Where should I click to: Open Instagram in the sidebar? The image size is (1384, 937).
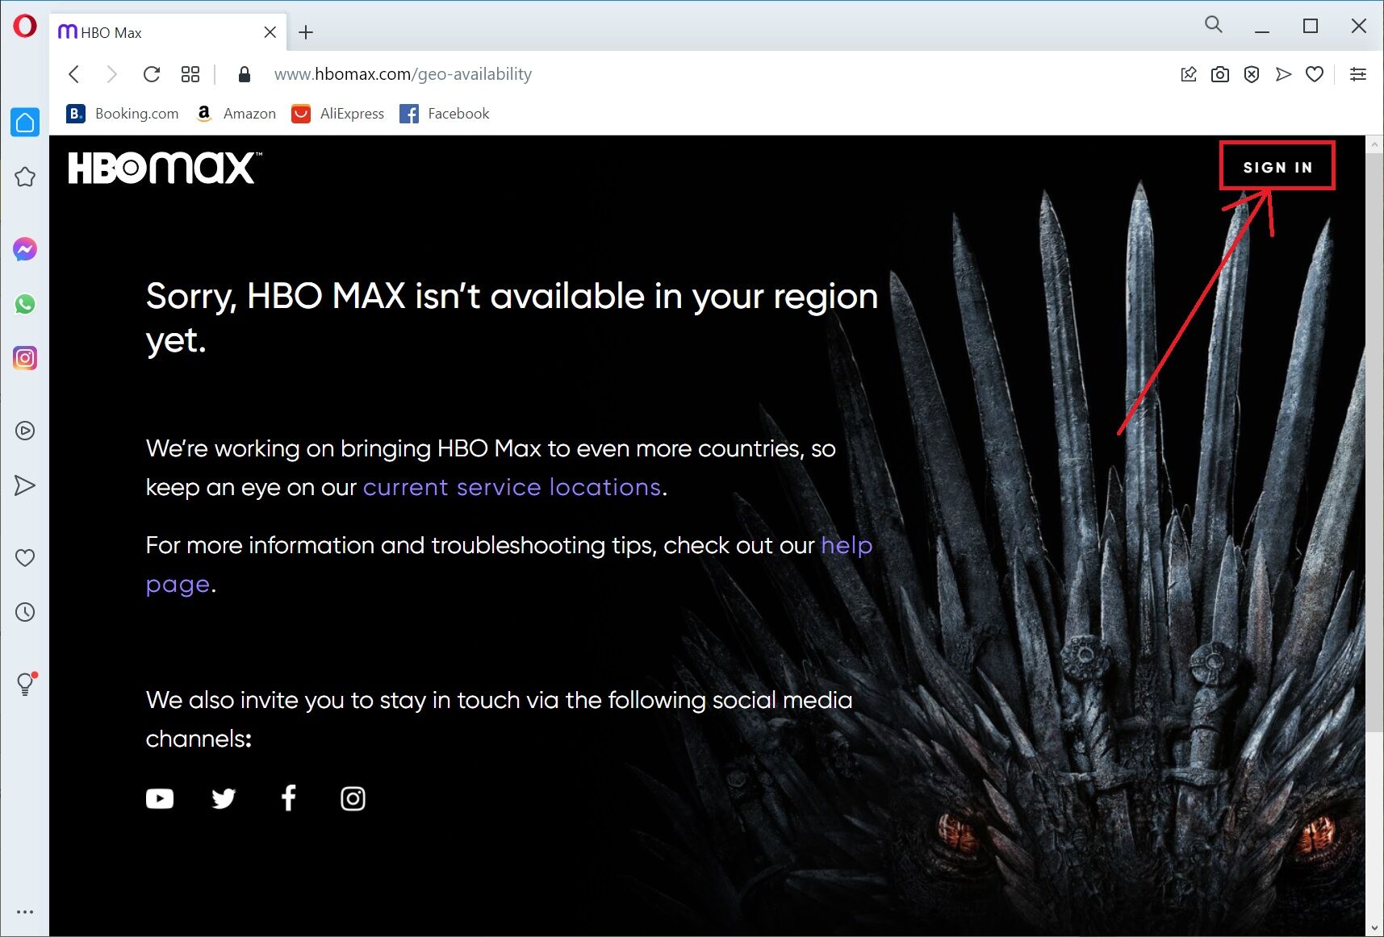pos(25,358)
